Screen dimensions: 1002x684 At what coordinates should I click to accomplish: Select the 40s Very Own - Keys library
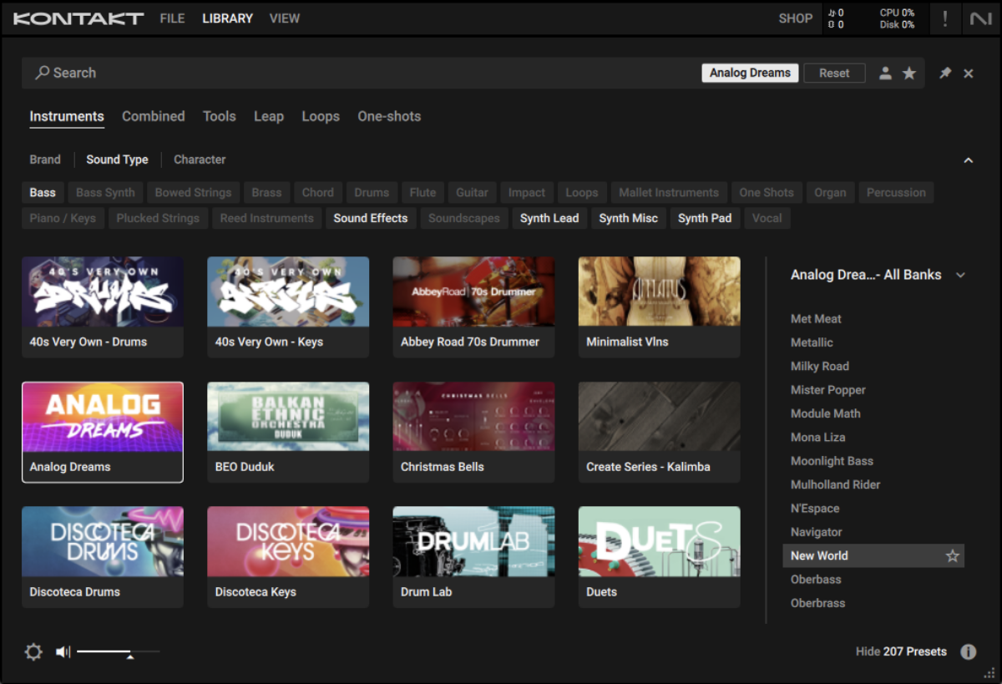(x=288, y=307)
